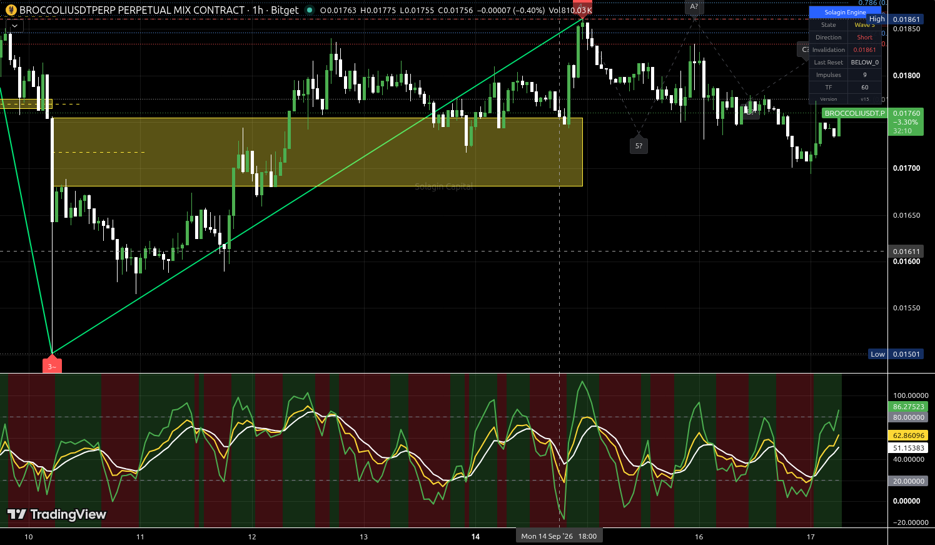The width and height of the screenshot is (935, 545).
Task: Click the BROCCOLIUSDTPERP PERPETUAL MIX CONTRACT title
Action: click(x=132, y=10)
